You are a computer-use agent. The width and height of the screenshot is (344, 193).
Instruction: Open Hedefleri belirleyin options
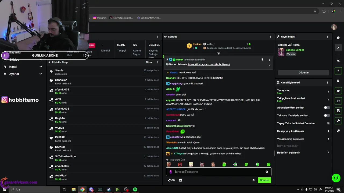303,153
